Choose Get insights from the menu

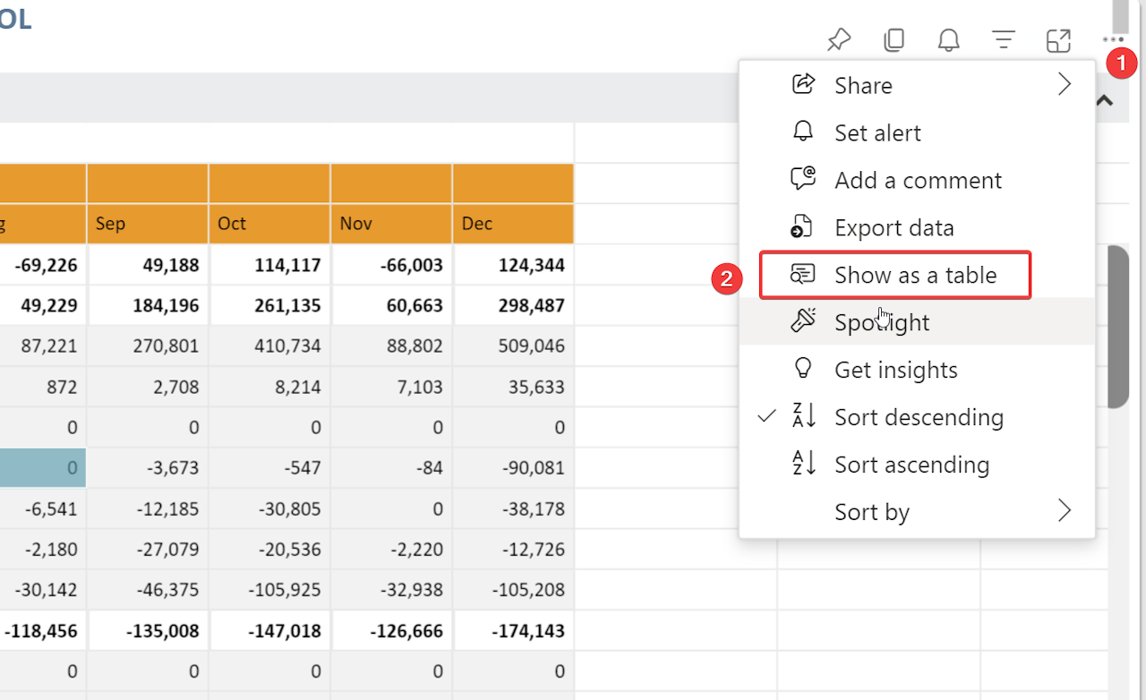click(895, 370)
